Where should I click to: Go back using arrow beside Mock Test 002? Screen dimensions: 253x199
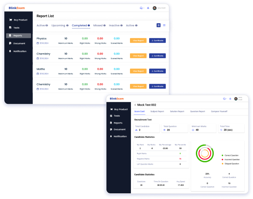click(135, 105)
